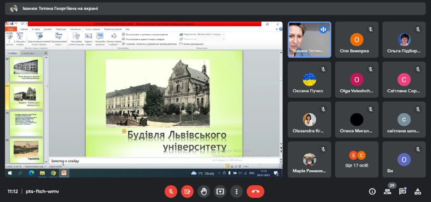The width and height of the screenshot is (431, 202).
Task: Click Широковещательный показ слайдов icon
Action: pyautogui.click(x=39, y=39)
